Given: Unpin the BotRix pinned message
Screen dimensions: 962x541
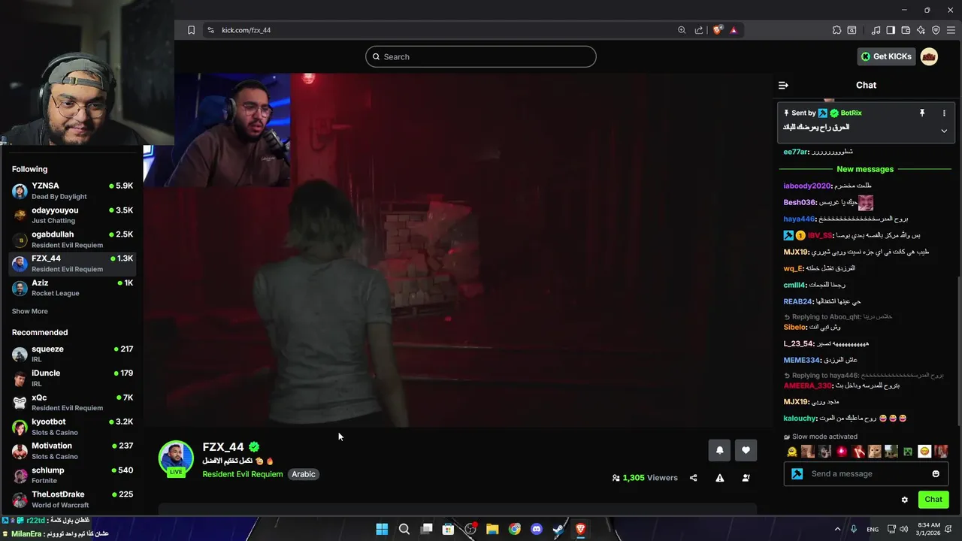Looking at the screenshot, I should [922, 113].
